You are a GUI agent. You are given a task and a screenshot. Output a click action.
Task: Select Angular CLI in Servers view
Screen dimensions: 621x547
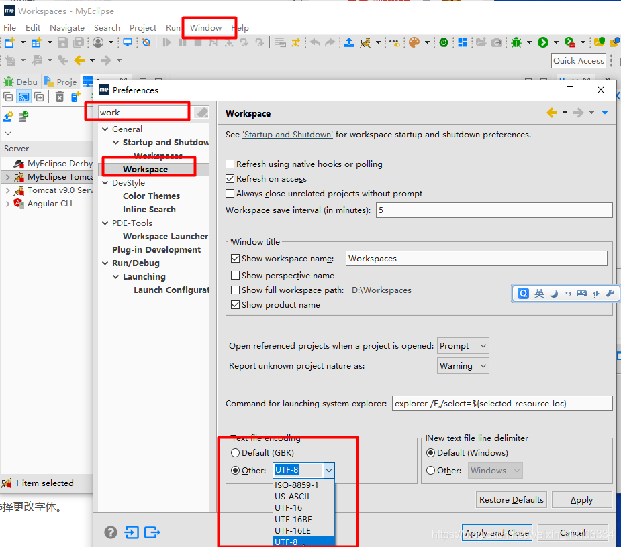point(50,204)
